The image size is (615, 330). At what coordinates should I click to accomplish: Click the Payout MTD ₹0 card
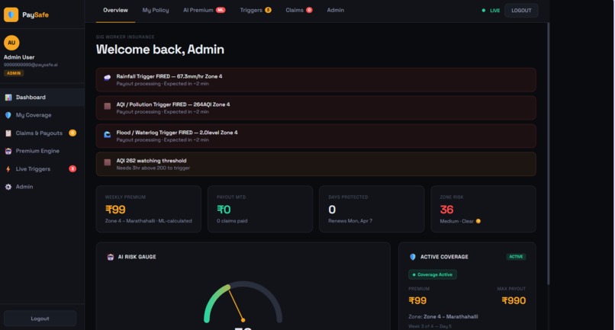(260, 210)
